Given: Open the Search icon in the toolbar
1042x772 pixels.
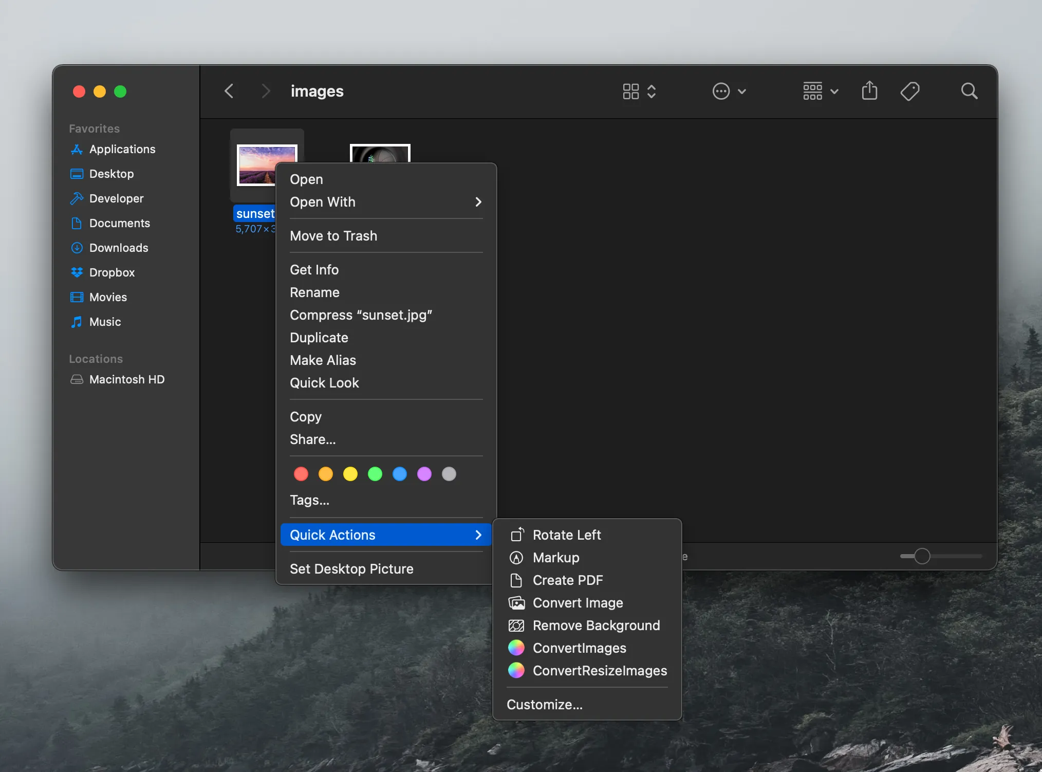Looking at the screenshot, I should click(969, 91).
